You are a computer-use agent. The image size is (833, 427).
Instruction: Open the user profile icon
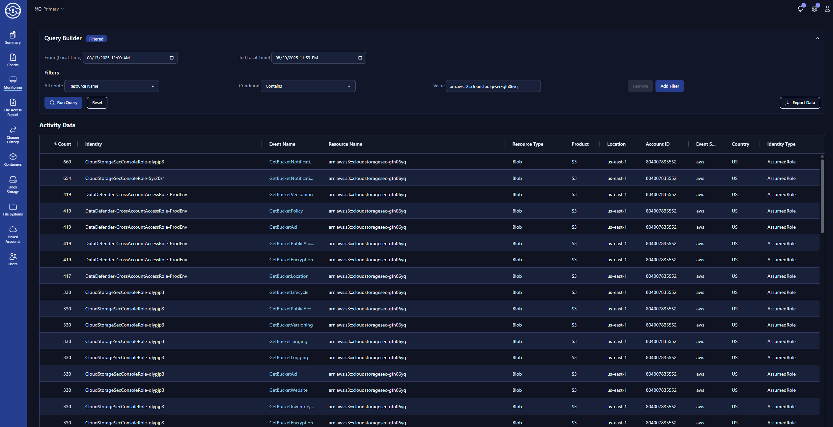827,9
